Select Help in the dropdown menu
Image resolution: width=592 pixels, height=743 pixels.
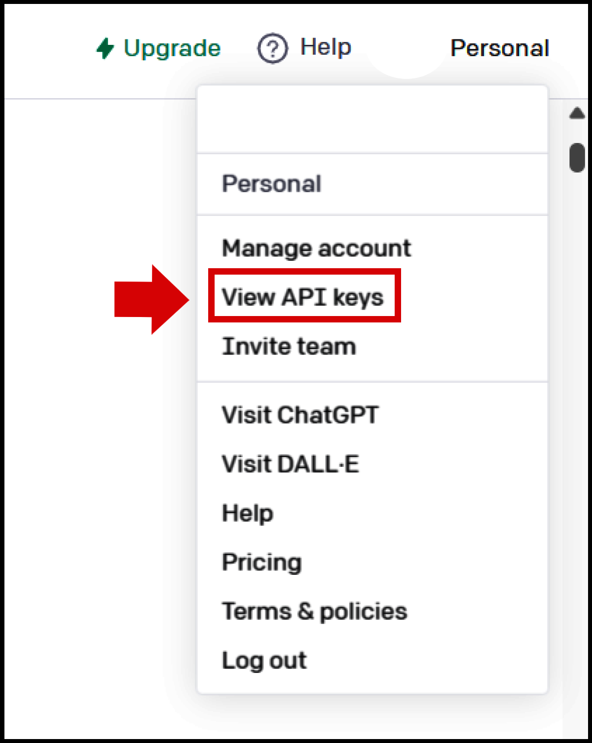pyautogui.click(x=247, y=513)
